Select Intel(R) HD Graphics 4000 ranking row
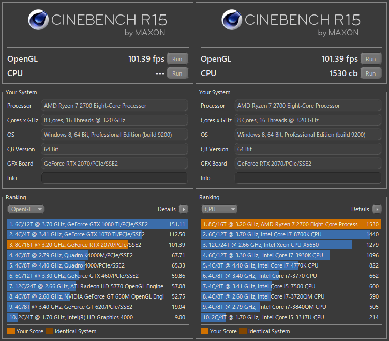Image resolution: width=389 pixels, height=341 pixels. click(97, 317)
